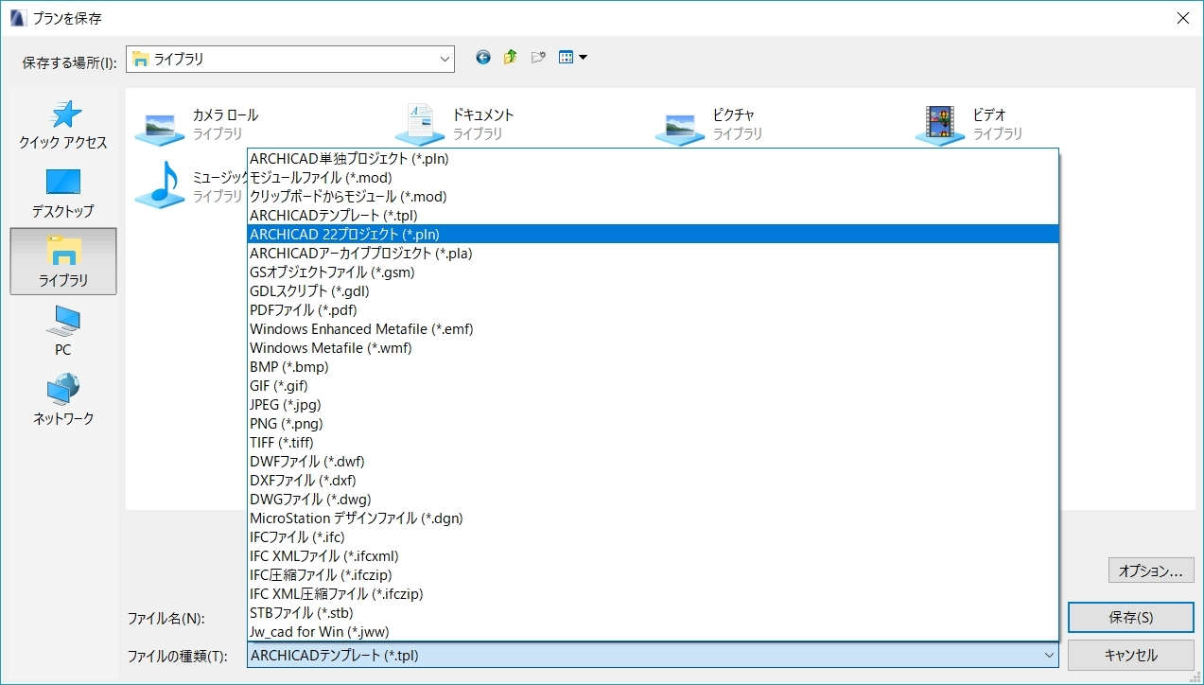Open the Documents (ドキュメント) library
The height and width of the screenshot is (685, 1204).
pyautogui.click(x=455, y=124)
